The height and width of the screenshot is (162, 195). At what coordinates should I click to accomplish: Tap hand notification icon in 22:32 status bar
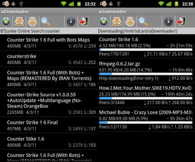[6, 4]
